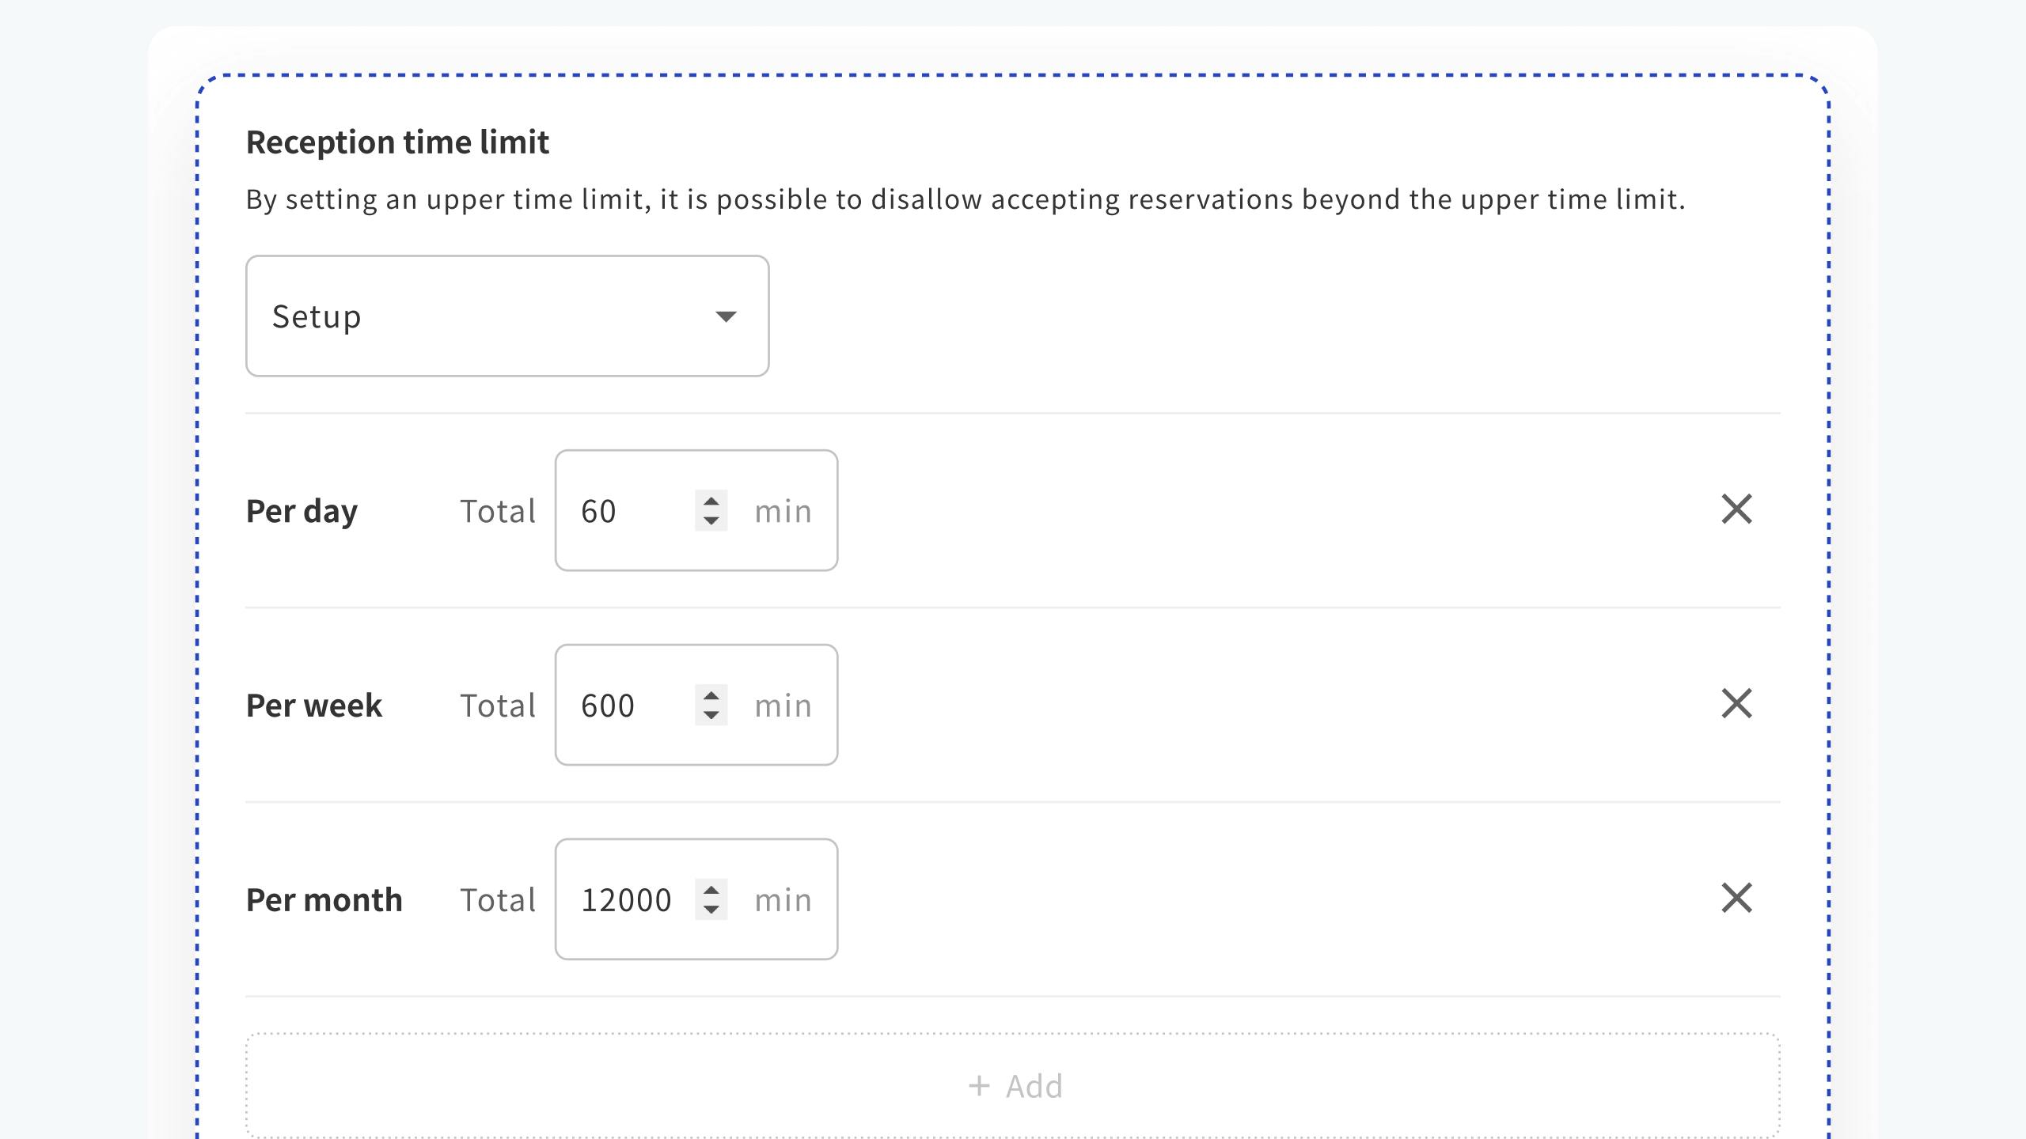This screenshot has width=2026, height=1139.
Task: Select the plus icon next to Add
Action: 980,1085
